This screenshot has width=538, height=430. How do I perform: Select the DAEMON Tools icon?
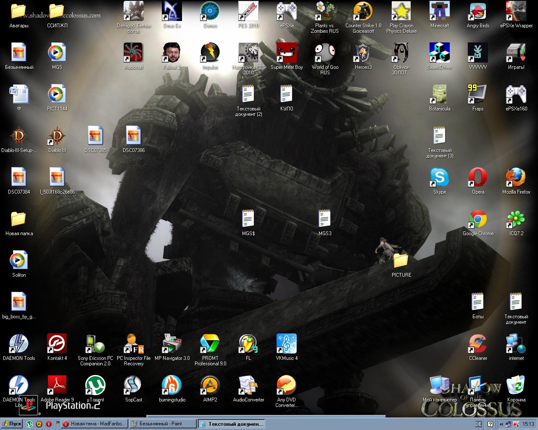[19, 344]
